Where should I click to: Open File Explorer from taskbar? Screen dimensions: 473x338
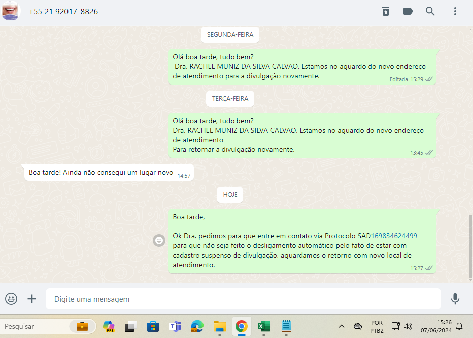click(x=219, y=326)
